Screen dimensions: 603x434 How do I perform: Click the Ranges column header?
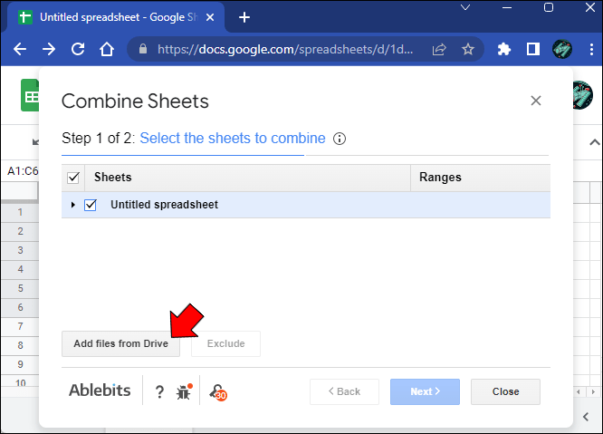pos(441,178)
